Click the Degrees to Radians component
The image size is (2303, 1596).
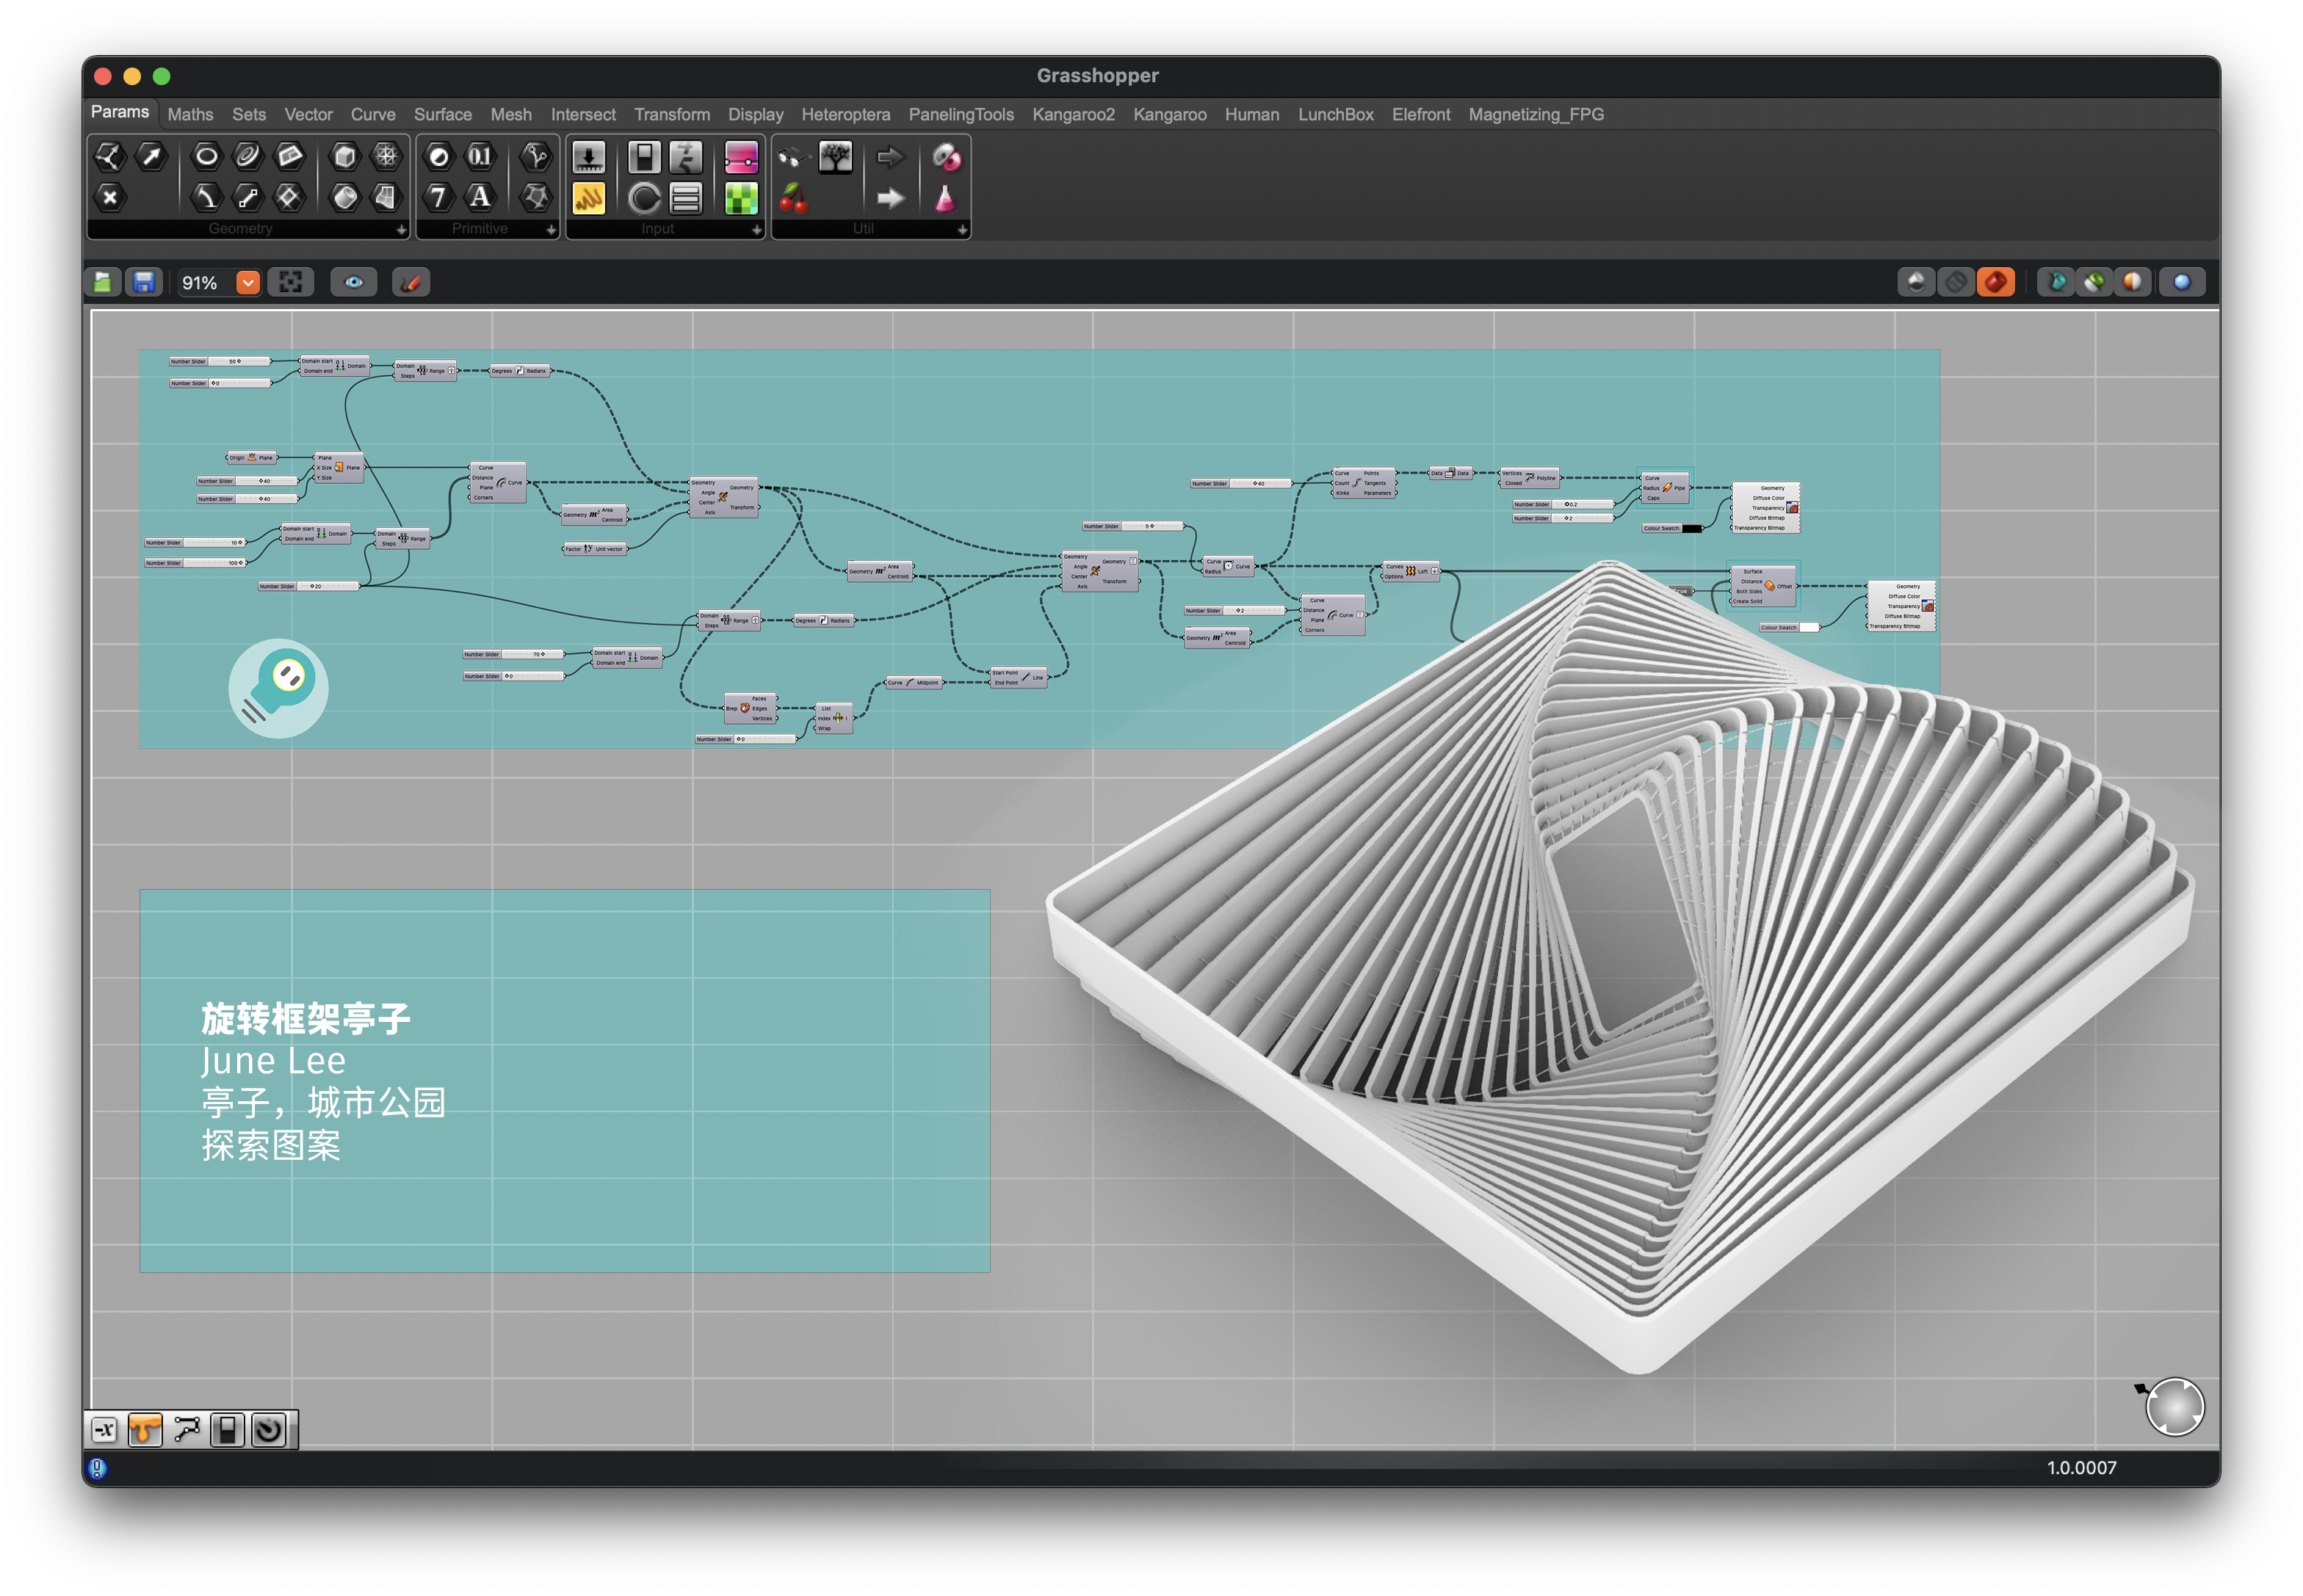click(519, 371)
